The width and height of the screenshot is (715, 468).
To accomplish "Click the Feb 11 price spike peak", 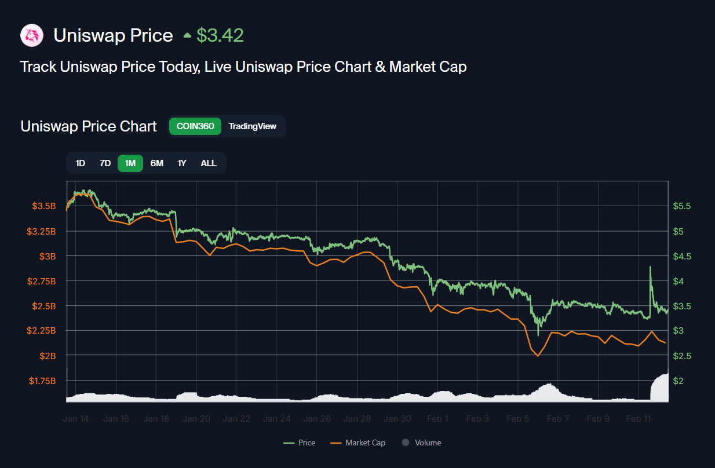I will coord(650,267).
